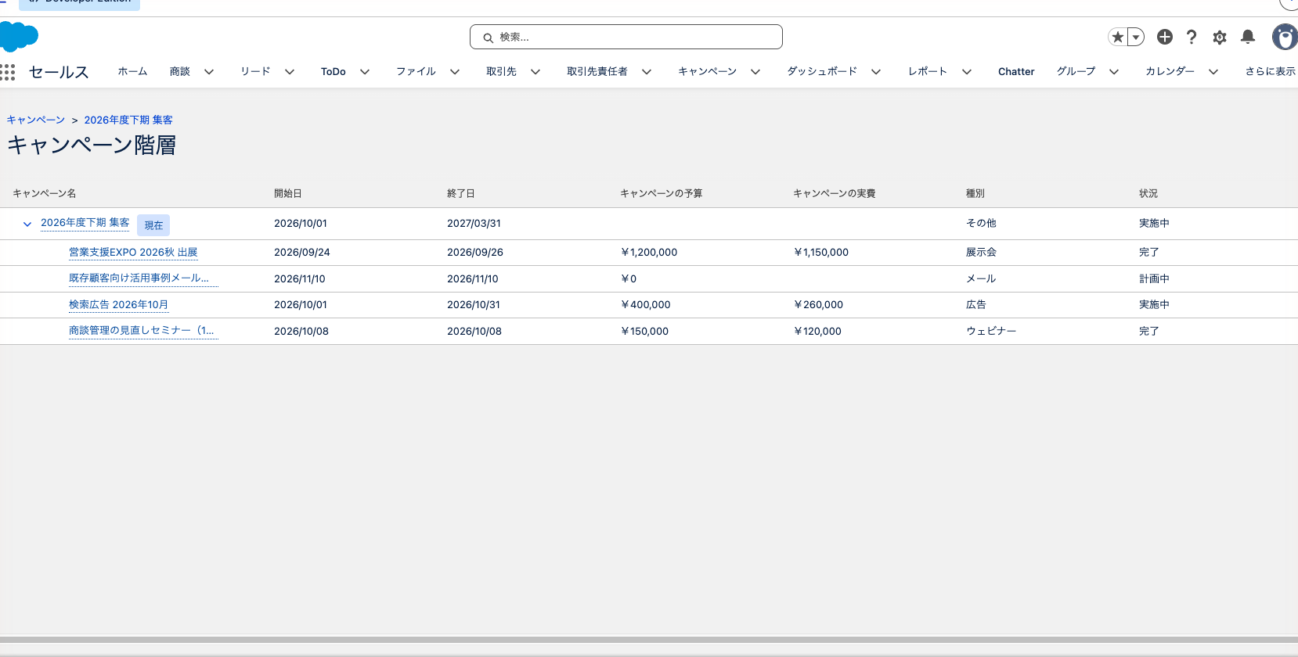
Task: Click the 計画中 status cell
Action: (x=1154, y=278)
